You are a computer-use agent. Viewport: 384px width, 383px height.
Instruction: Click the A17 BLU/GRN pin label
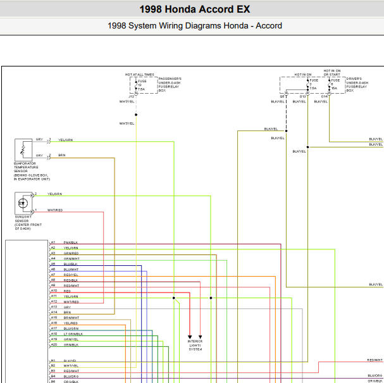click(65, 329)
